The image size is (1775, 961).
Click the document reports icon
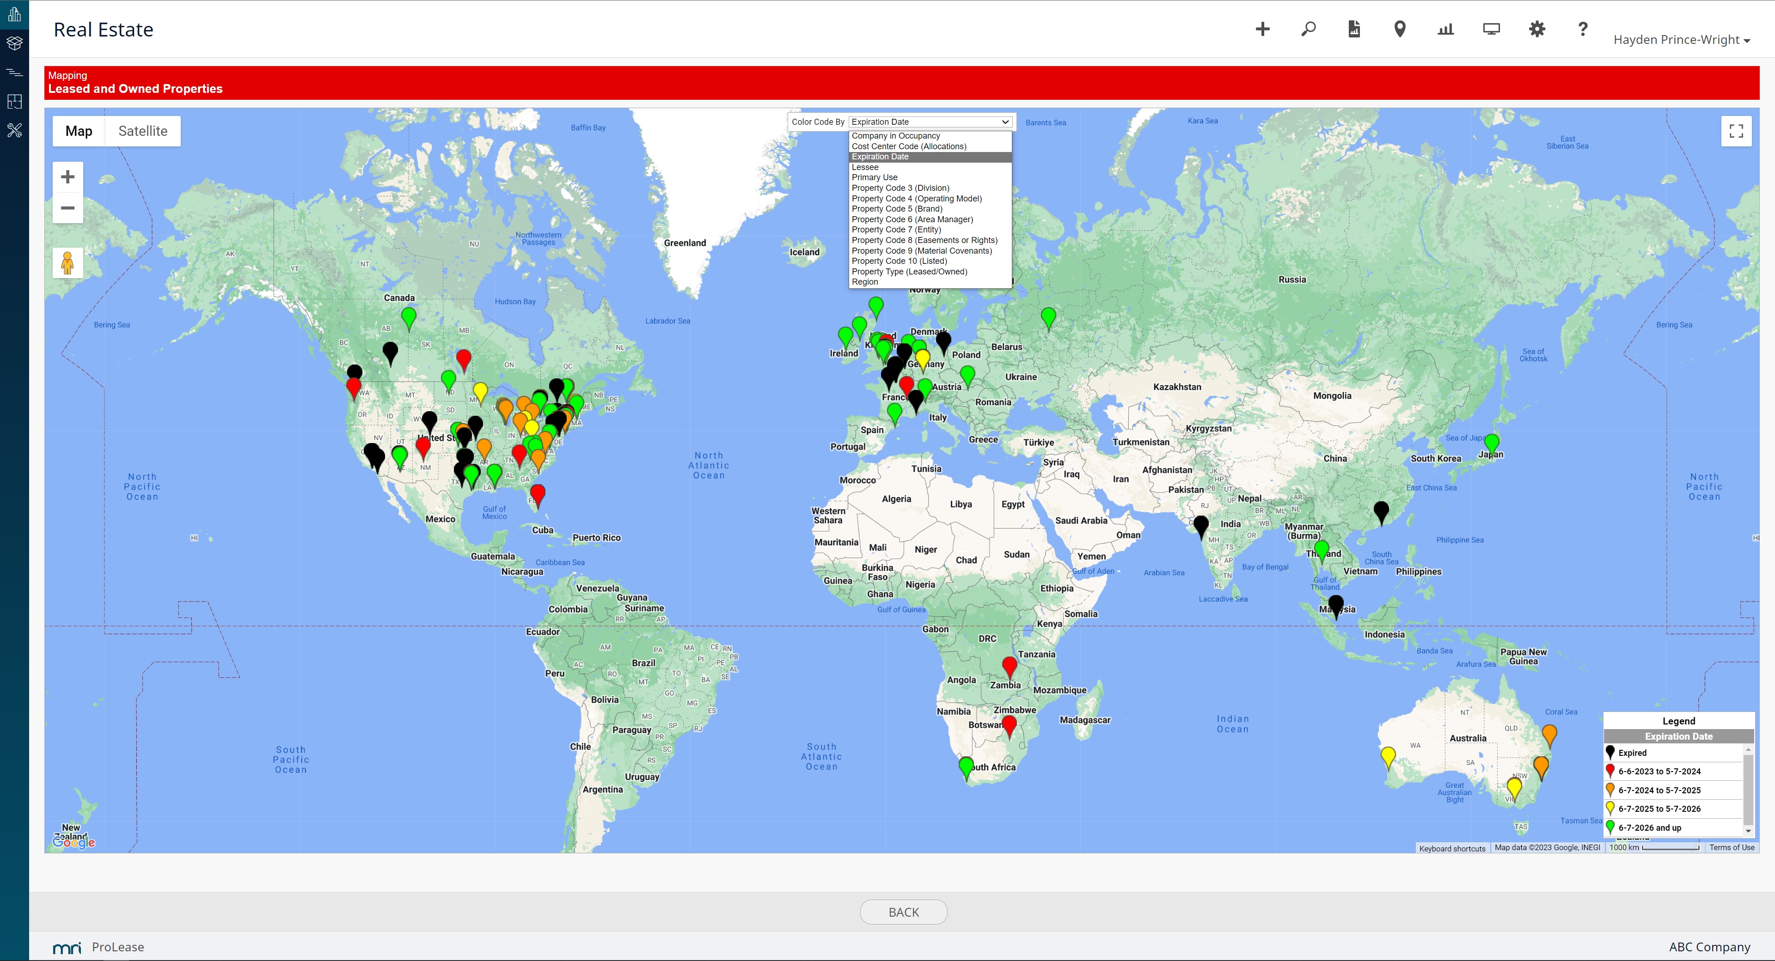[x=1354, y=29]
